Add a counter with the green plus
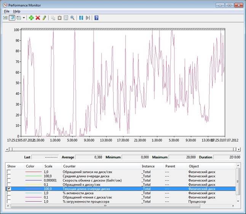Viewport: 246px width, 214px height. (31, 18)
